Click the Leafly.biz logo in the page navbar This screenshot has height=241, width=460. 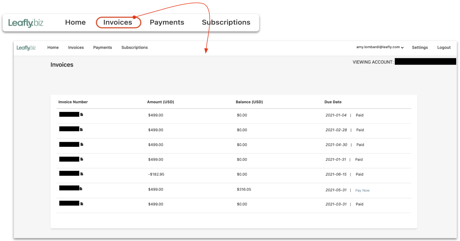(x=26, y=48)
